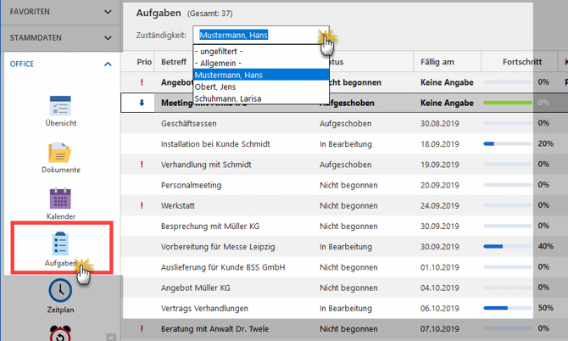
Task: Expand the Stammdaten section
Action: pyautogui.click(x=107, y=38)
